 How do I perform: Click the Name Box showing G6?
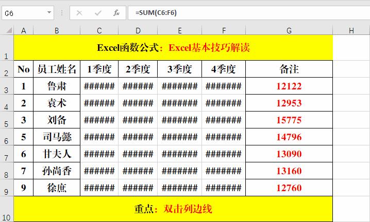(28, 13)
